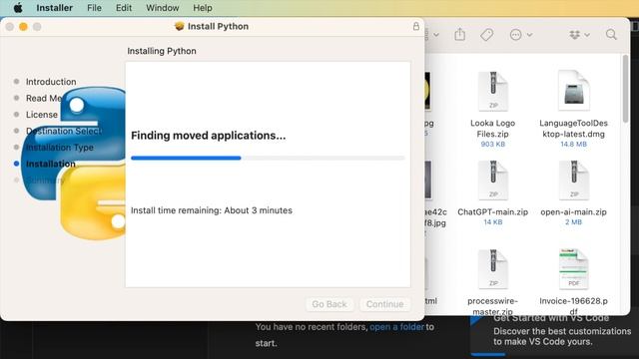
Task: Click the Looka Logo Files.zip file name
Action: pyautogui.click(x=492, y=129)
